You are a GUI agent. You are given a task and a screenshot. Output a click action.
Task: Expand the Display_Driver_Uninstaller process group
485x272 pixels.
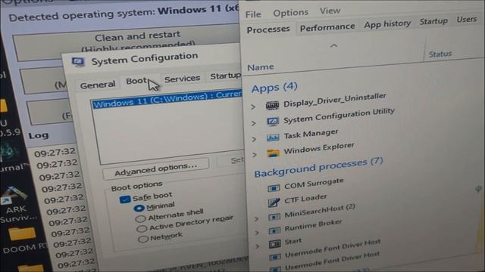point(253,107)
